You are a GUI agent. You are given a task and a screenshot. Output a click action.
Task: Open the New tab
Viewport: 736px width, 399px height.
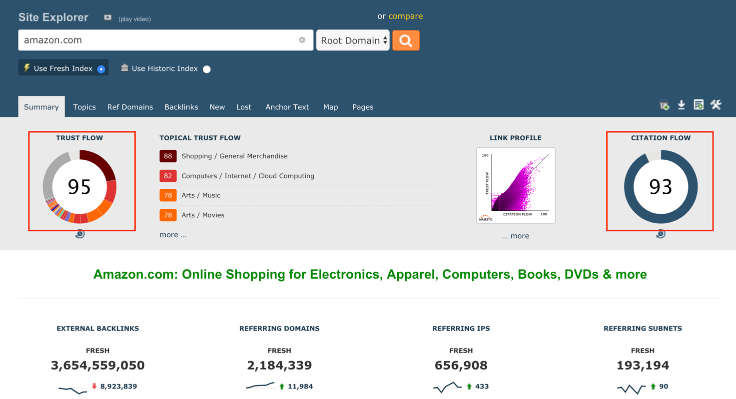[x=217, y=107]
